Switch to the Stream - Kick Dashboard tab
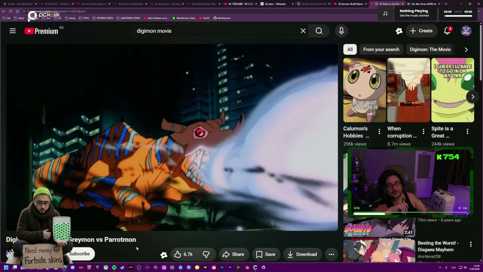The image size is (483, 272). tap(20, 4)
